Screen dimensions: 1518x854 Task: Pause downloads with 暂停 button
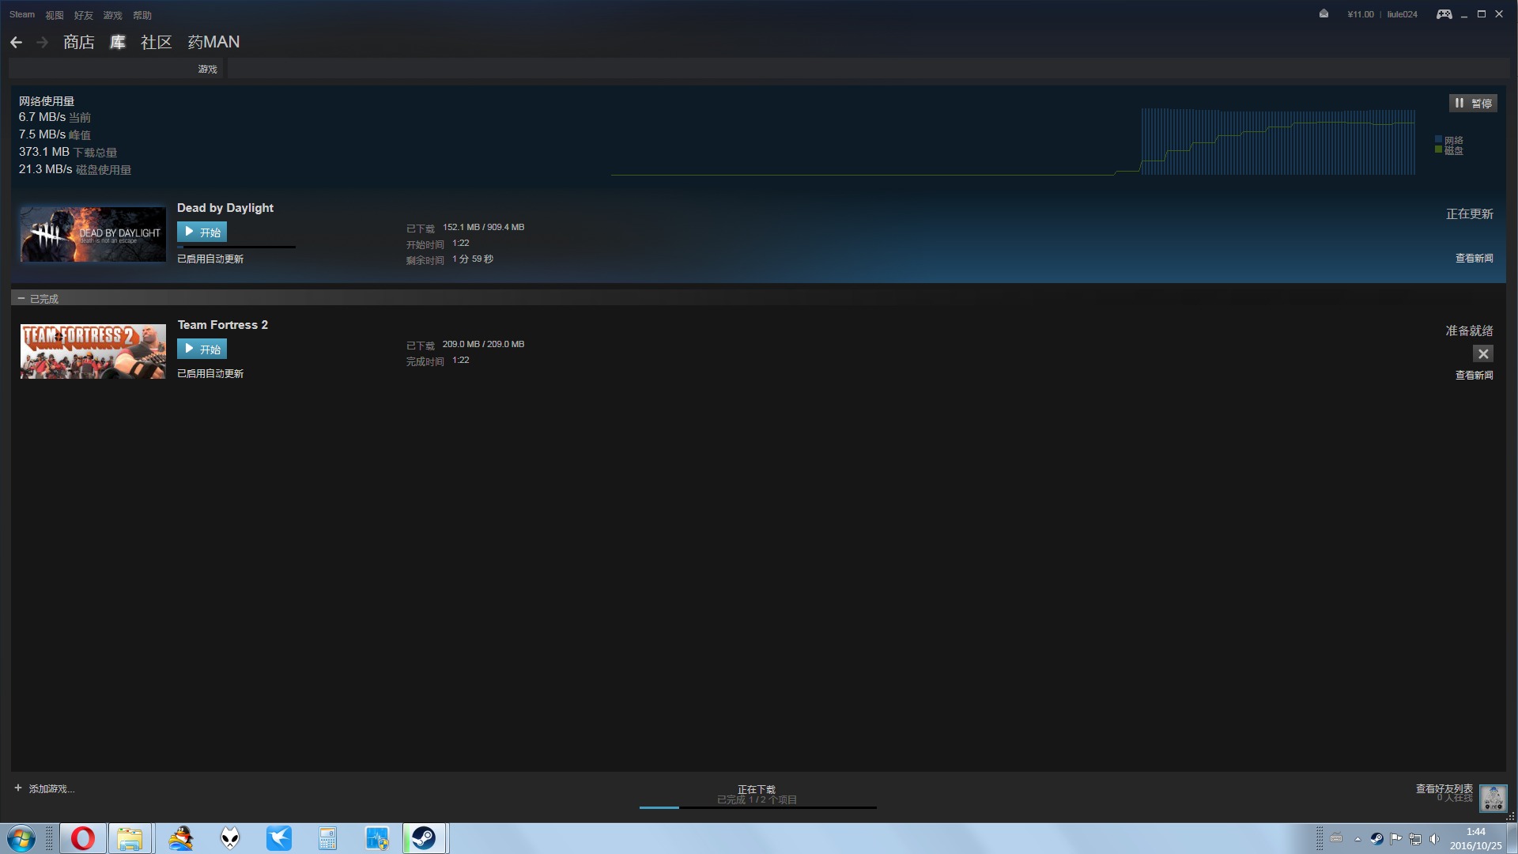[1473, 103]
